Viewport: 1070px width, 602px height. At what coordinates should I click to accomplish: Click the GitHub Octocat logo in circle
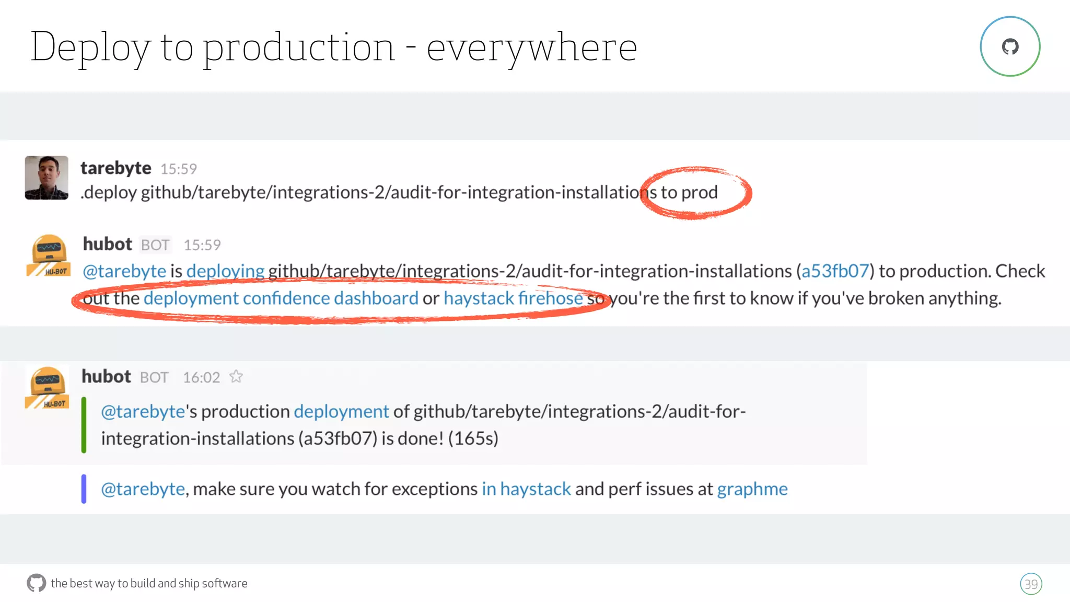click(x=1009, y=47)
